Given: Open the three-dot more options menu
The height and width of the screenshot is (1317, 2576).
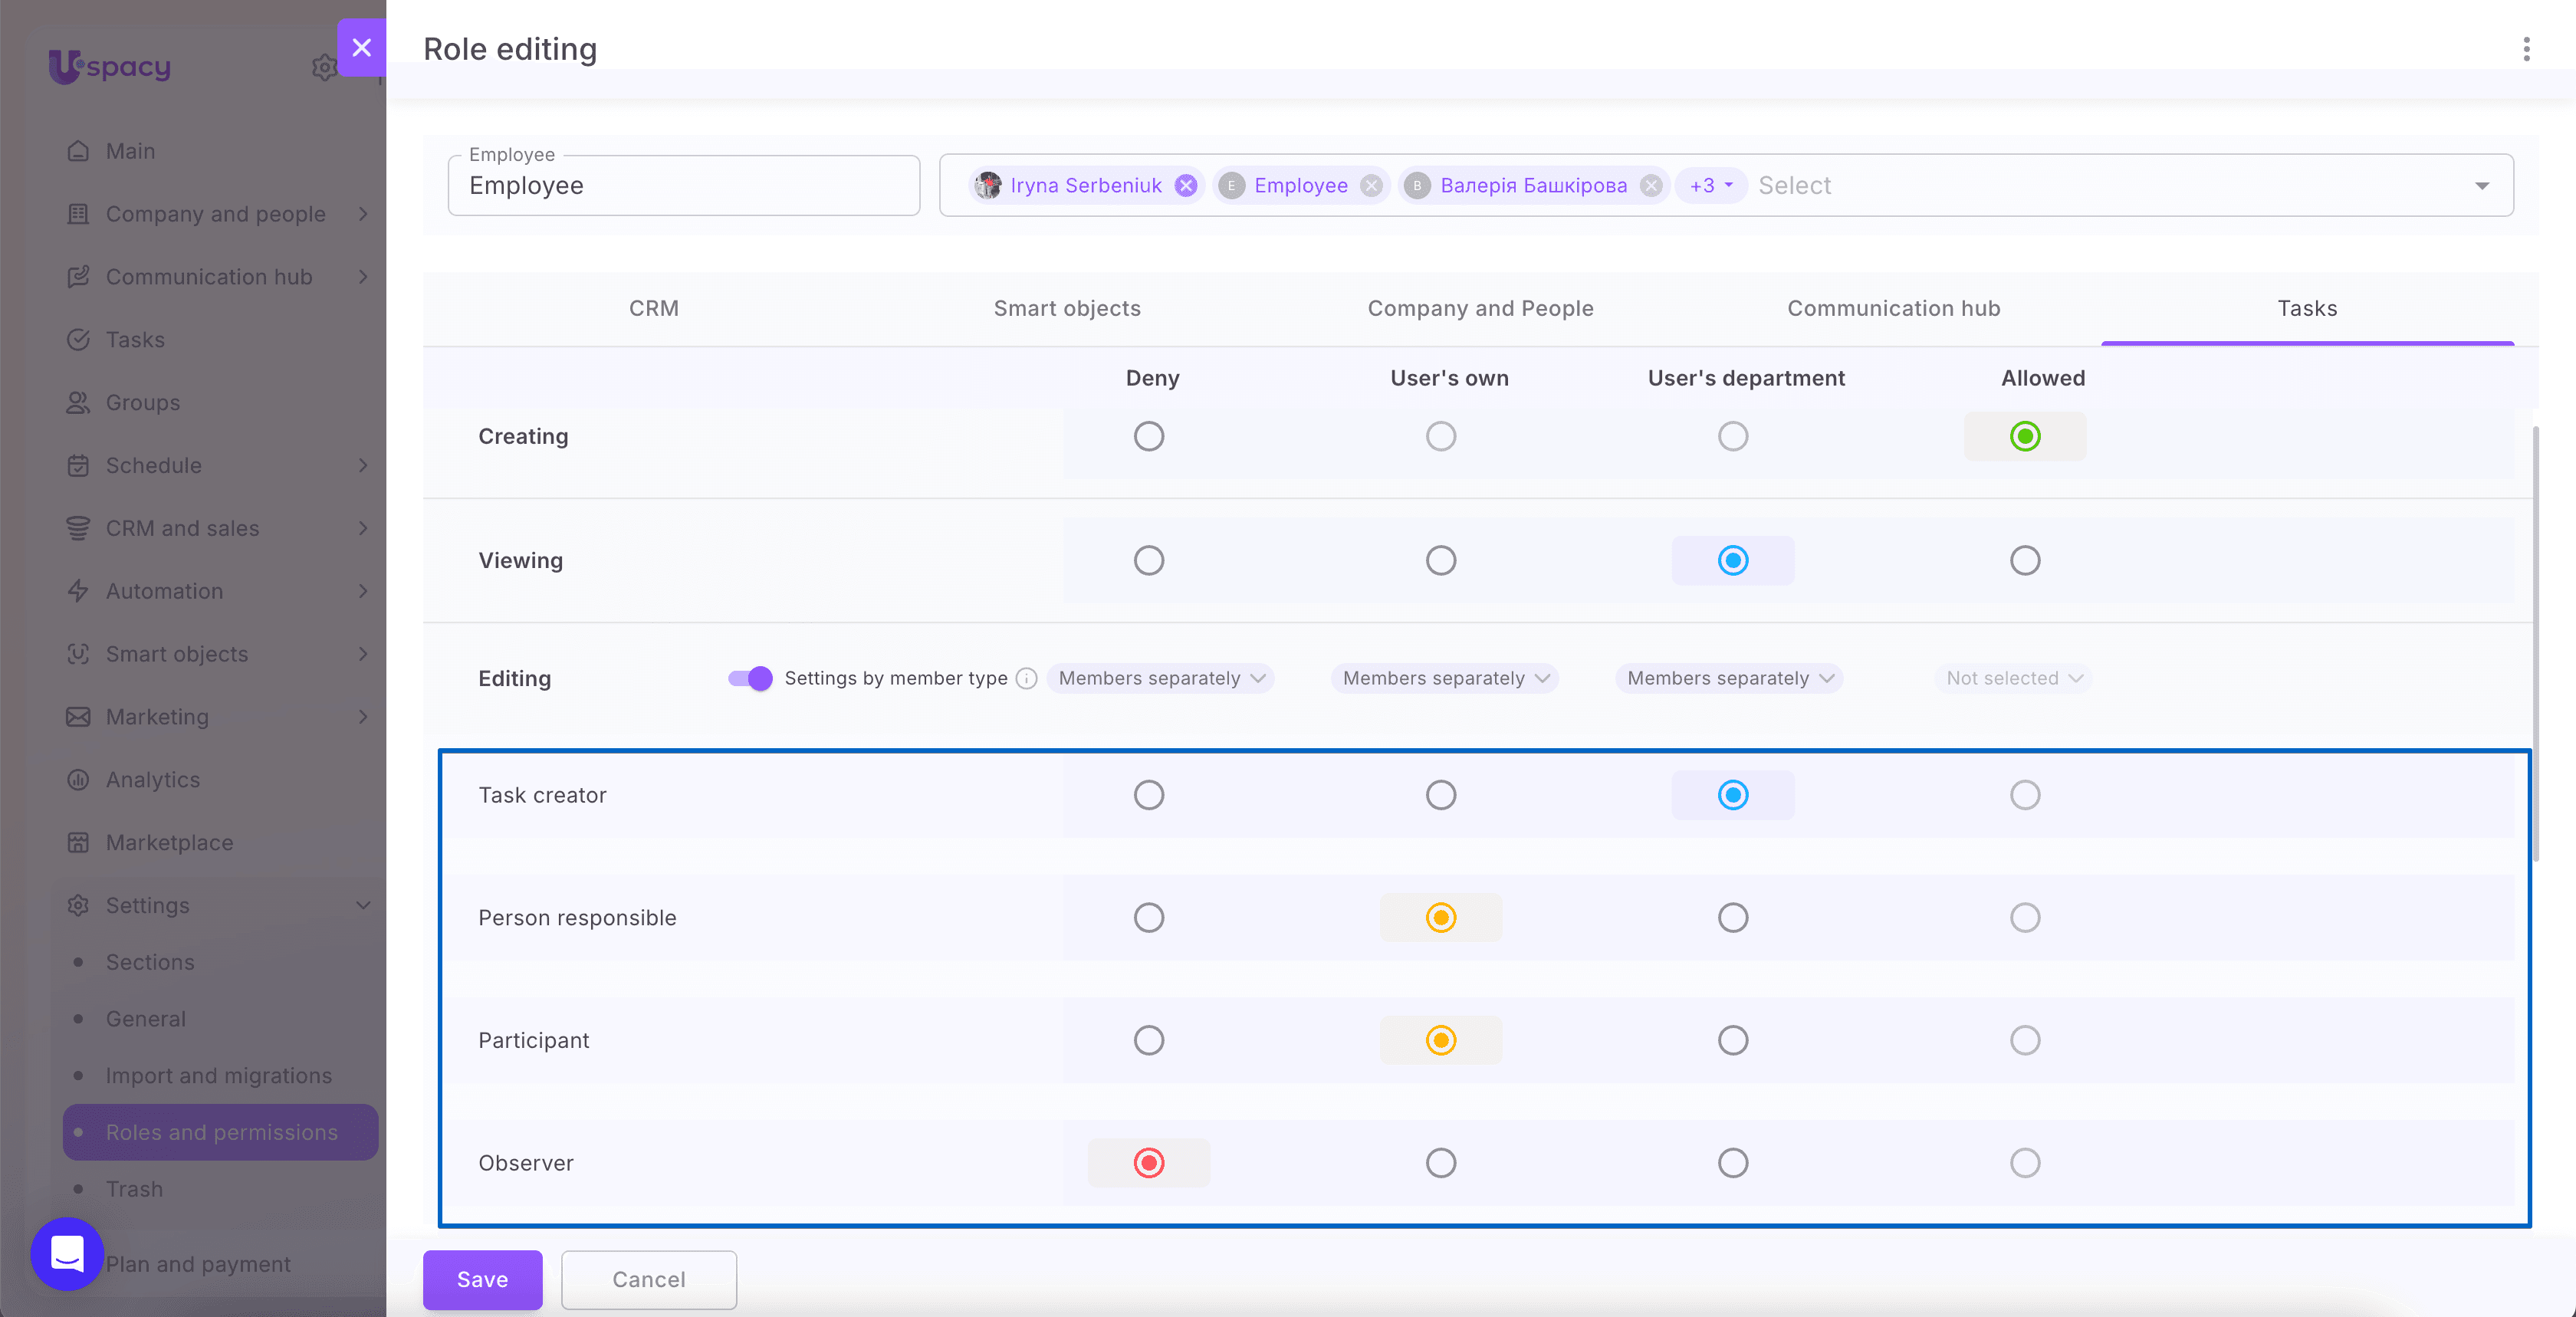Looking at the screenshot, I should [2526, 49].
